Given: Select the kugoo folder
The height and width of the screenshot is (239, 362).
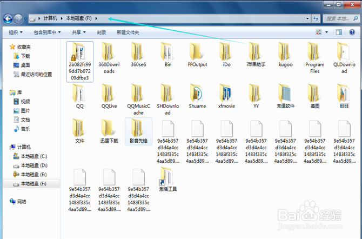Looking at the screenshot, I should coord(286,55).
